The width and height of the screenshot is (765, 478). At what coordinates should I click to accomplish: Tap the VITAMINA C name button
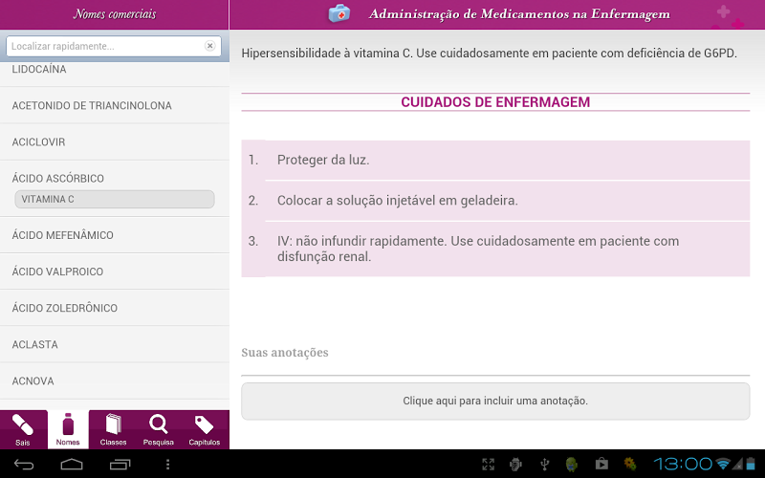point(115,199)
